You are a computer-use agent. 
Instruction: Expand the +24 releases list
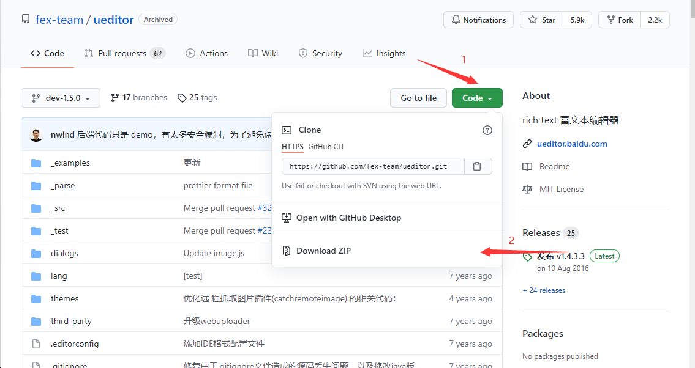(544, 290)
